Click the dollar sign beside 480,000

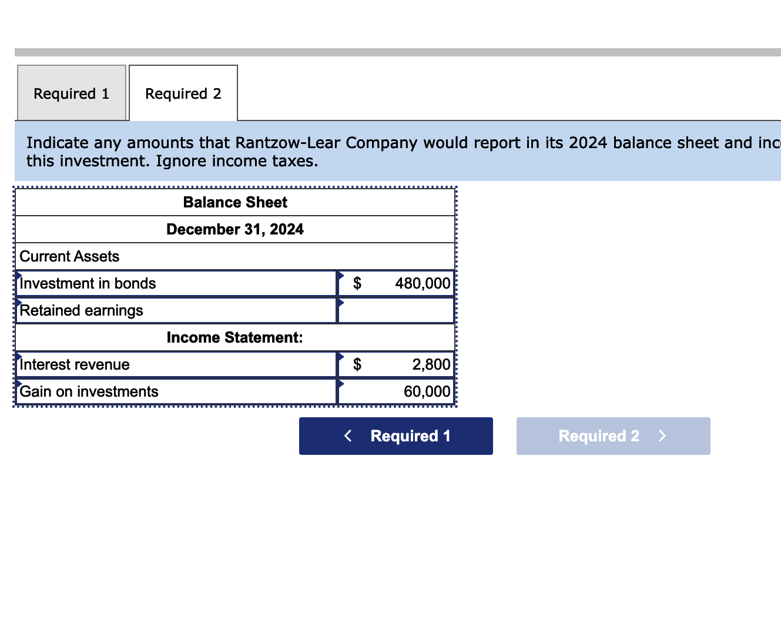click(x=357, y=283)
